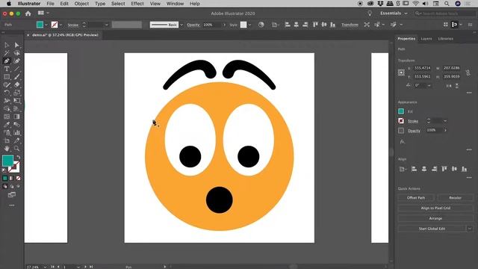Click the Recolor button
The image size is (478, 269).
tap(455, 197)
